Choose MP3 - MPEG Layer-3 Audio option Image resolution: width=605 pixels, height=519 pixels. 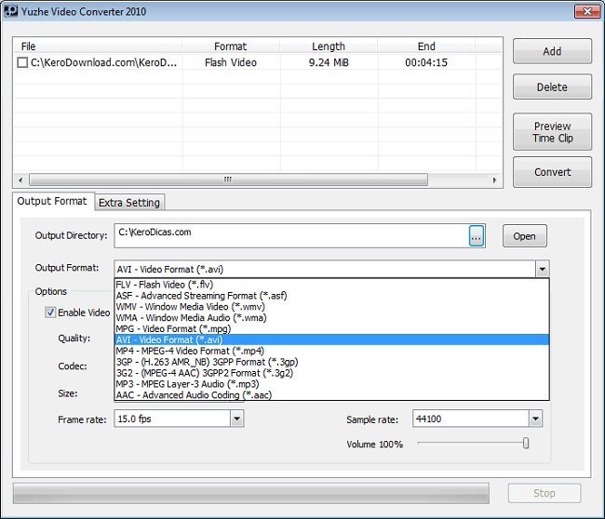click(x=332, y=384)
